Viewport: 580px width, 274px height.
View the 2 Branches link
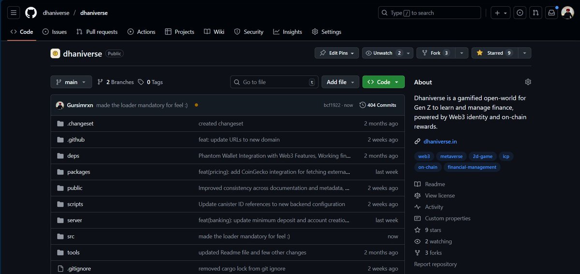(116, 82)
